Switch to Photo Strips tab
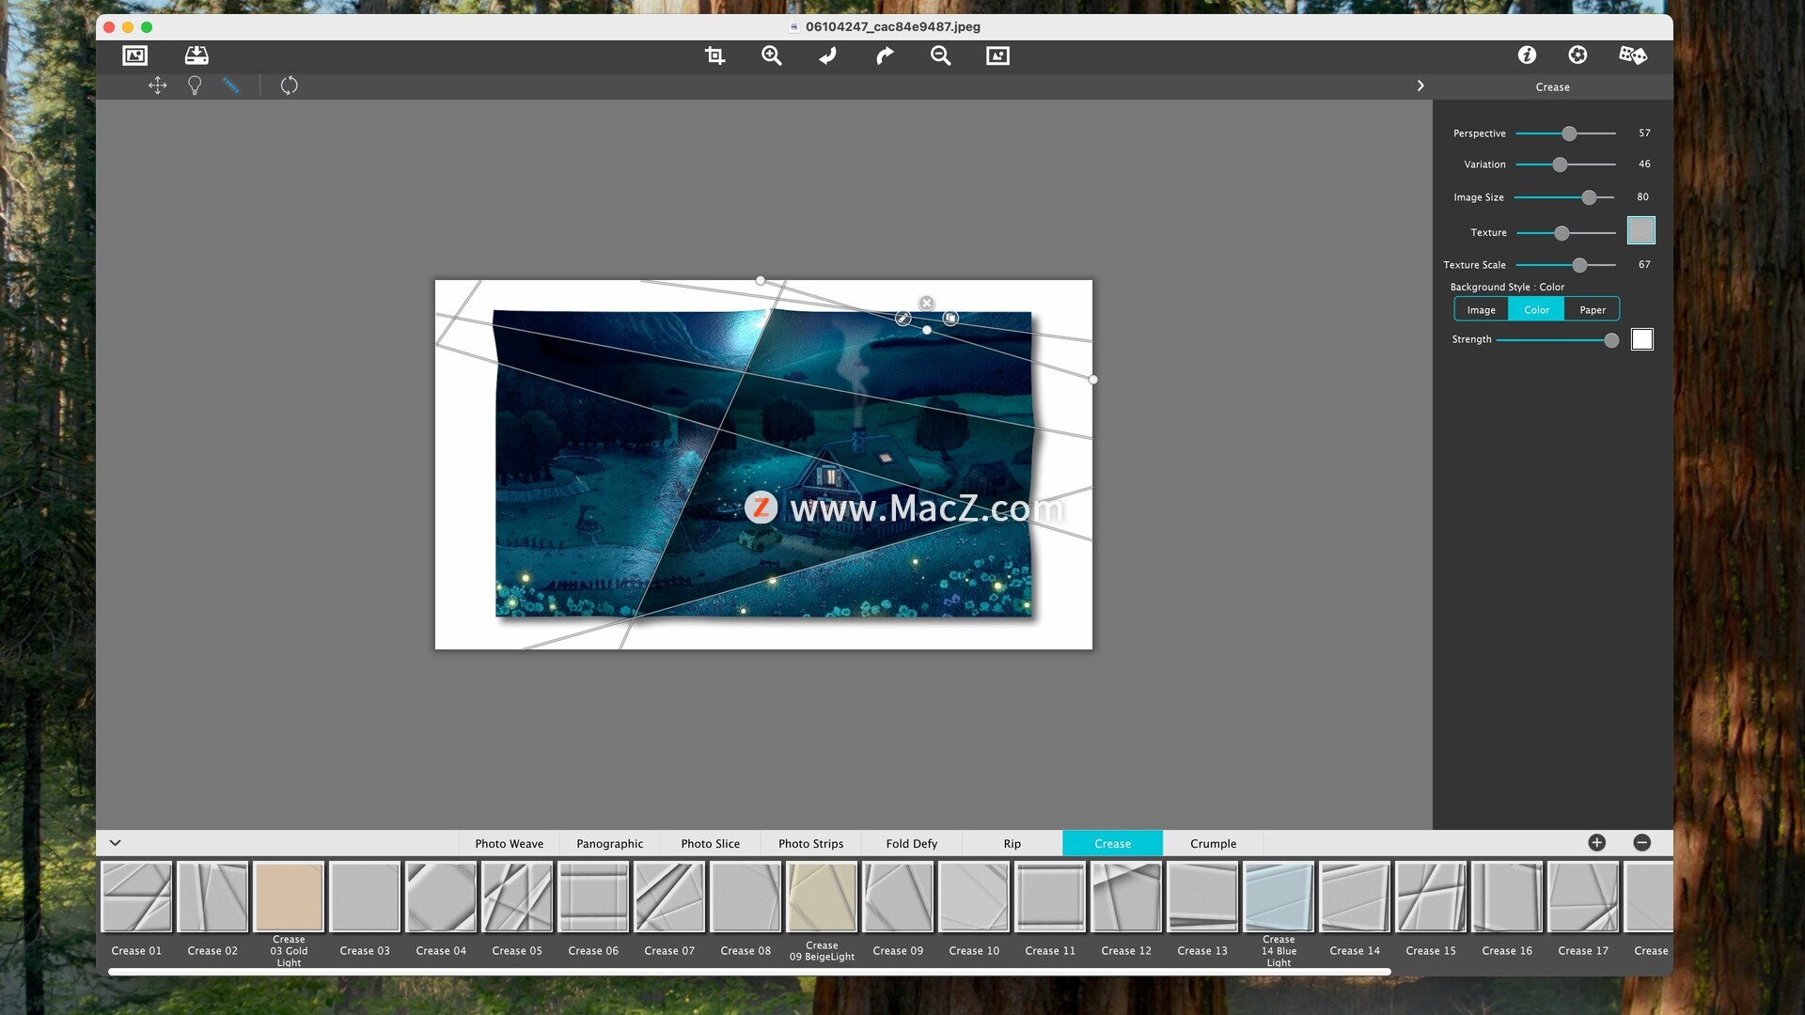The width and height of the screenshot is (1805, 1015). click(811, 843)
